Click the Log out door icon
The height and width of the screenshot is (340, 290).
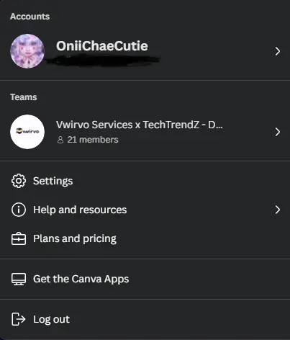coord(19,319)
